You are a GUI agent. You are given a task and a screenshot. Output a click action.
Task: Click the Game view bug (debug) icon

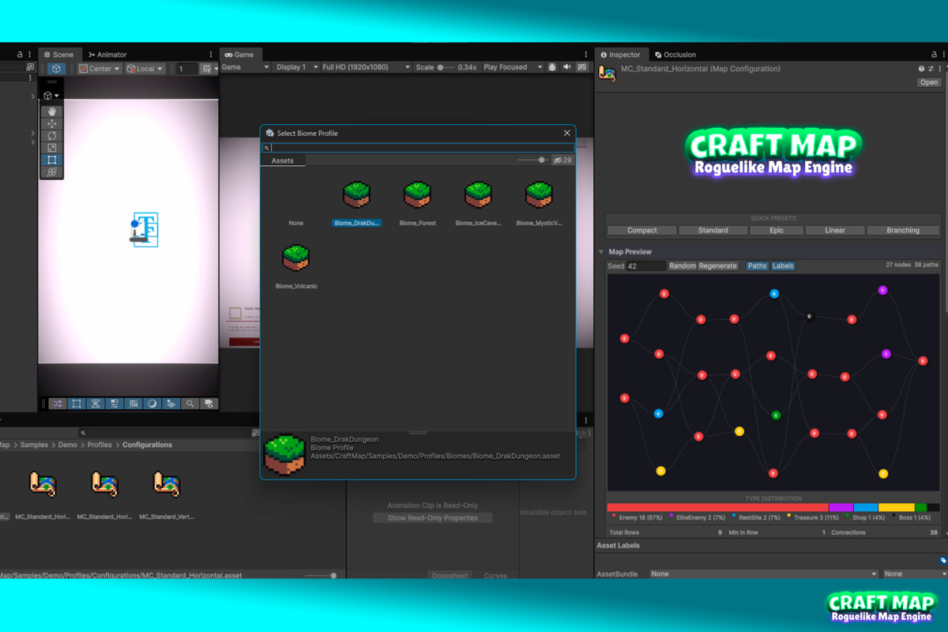[x=552, y=67]
